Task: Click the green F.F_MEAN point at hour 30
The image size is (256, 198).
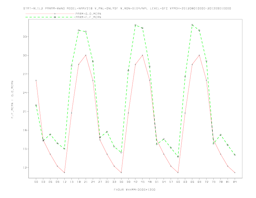Action: [x=107, y=132]
